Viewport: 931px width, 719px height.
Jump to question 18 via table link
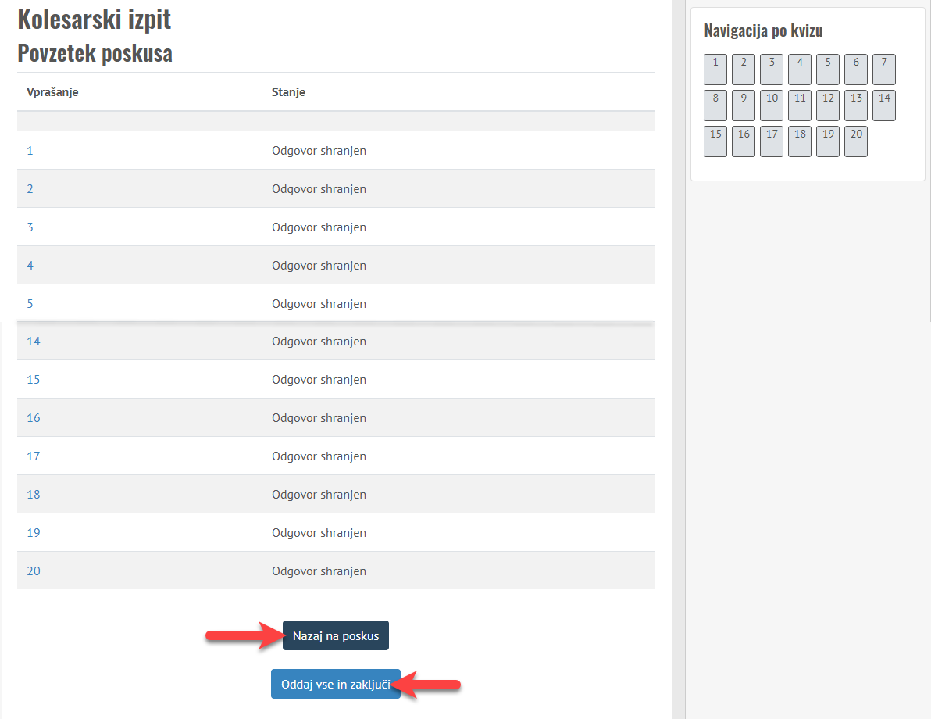(34, 495)
